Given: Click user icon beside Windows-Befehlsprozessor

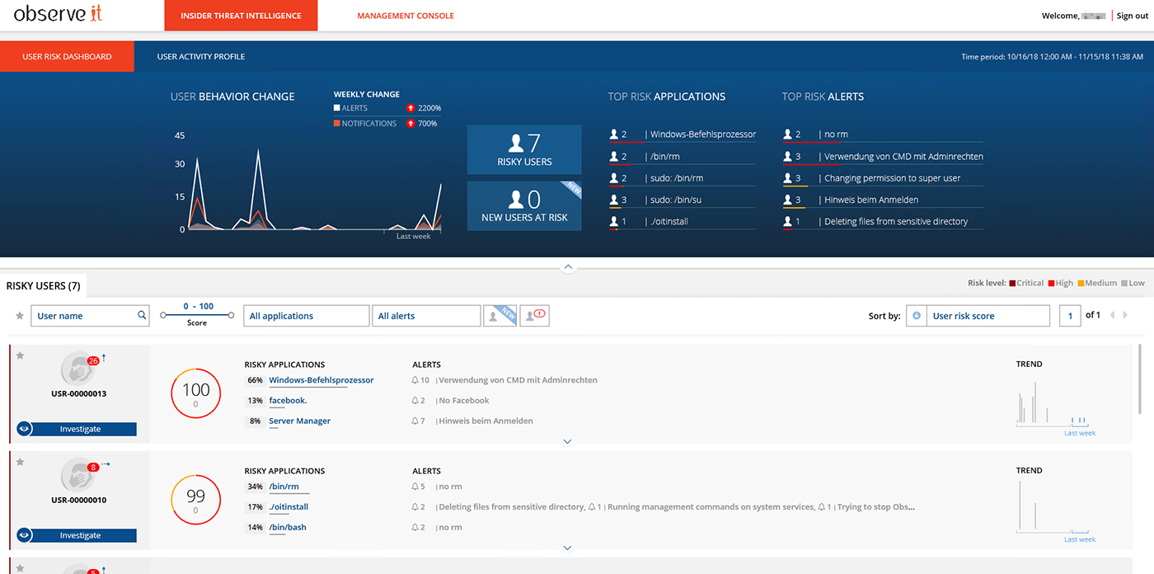Looking at the screenshot, I should click(613, 134).
